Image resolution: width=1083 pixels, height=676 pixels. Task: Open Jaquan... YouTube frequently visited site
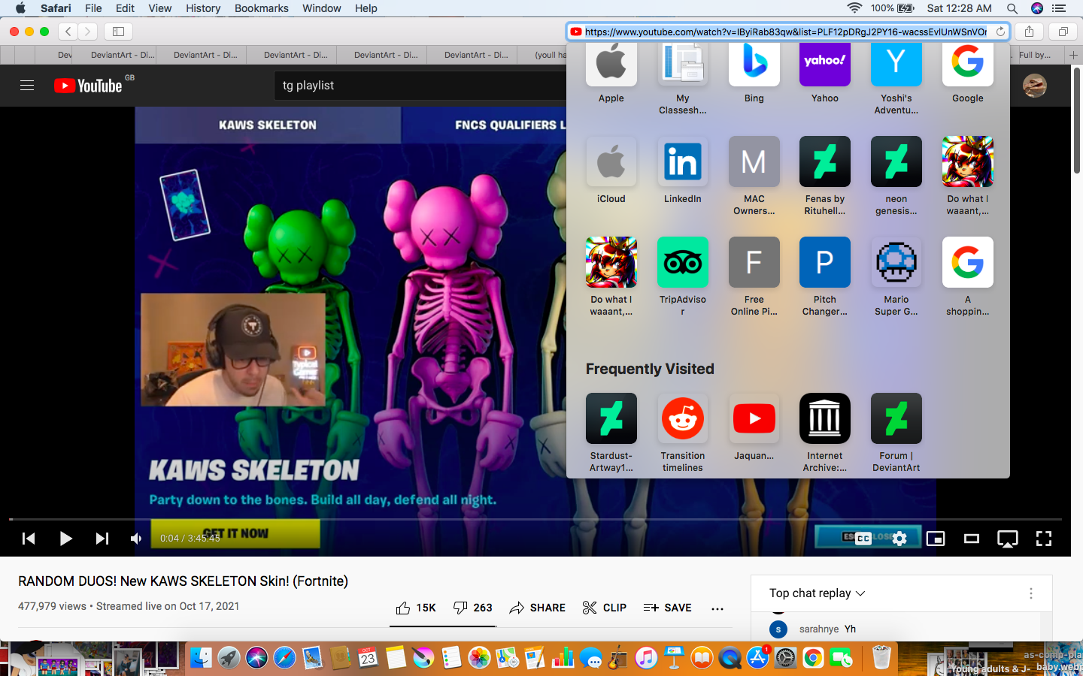pos(754,418)
